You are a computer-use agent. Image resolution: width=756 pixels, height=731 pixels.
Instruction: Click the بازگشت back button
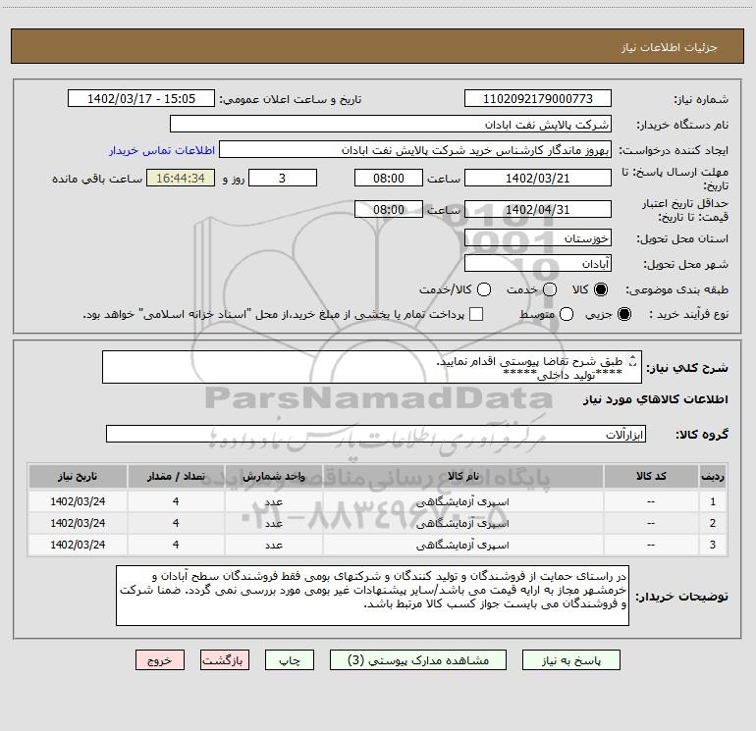point(225,660)
